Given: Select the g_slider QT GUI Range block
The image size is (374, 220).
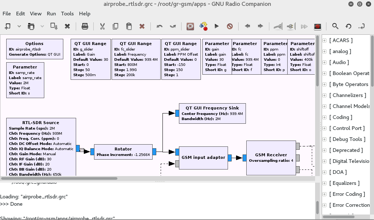Looking at the screenshot, I should (x=91, y=59).
